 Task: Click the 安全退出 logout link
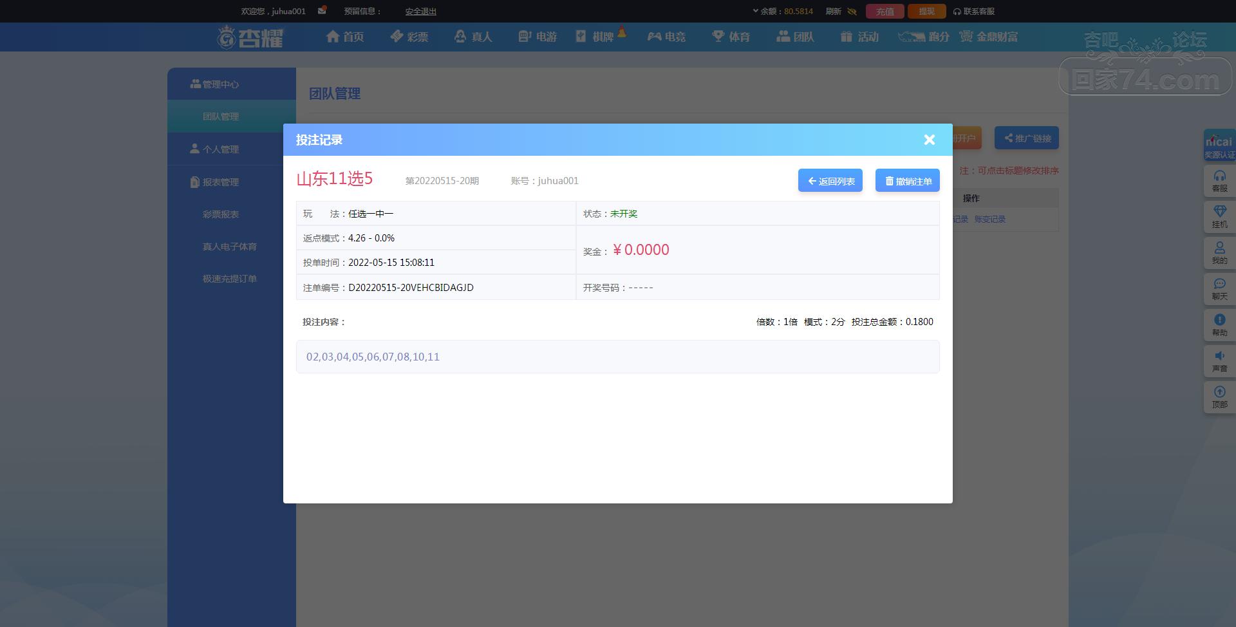tap(421, 12)
